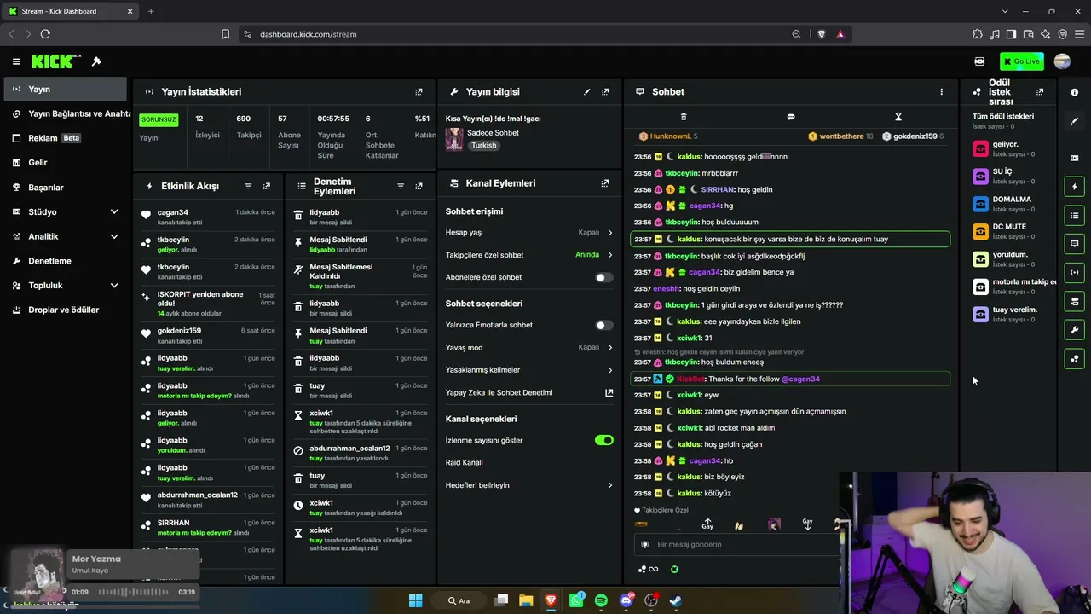Go to Gelir in the sidebar
This screenshot has height=614, width=1091.
tap(65, 163)
